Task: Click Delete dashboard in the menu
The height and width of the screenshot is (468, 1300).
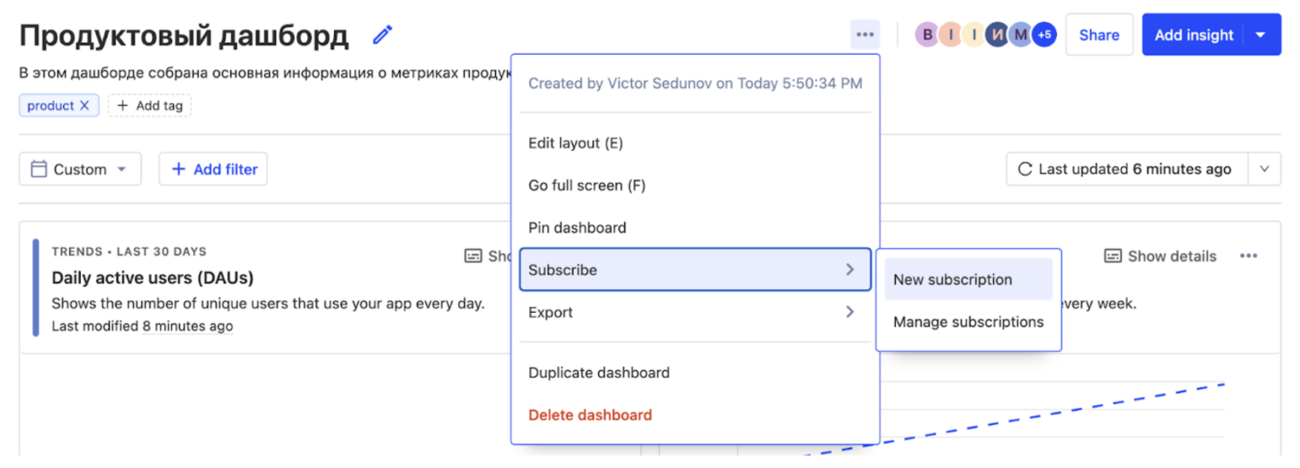Action: tap(590, 415)
